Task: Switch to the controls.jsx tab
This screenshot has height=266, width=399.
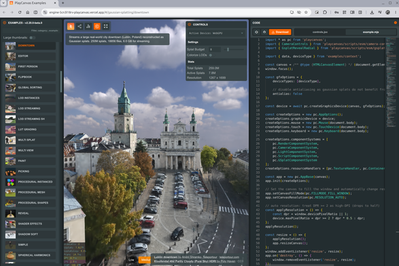Action: tap(320, 32)
